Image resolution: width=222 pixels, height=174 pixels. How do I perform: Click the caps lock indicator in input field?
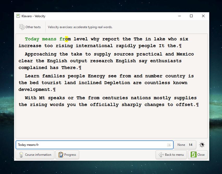169,145
